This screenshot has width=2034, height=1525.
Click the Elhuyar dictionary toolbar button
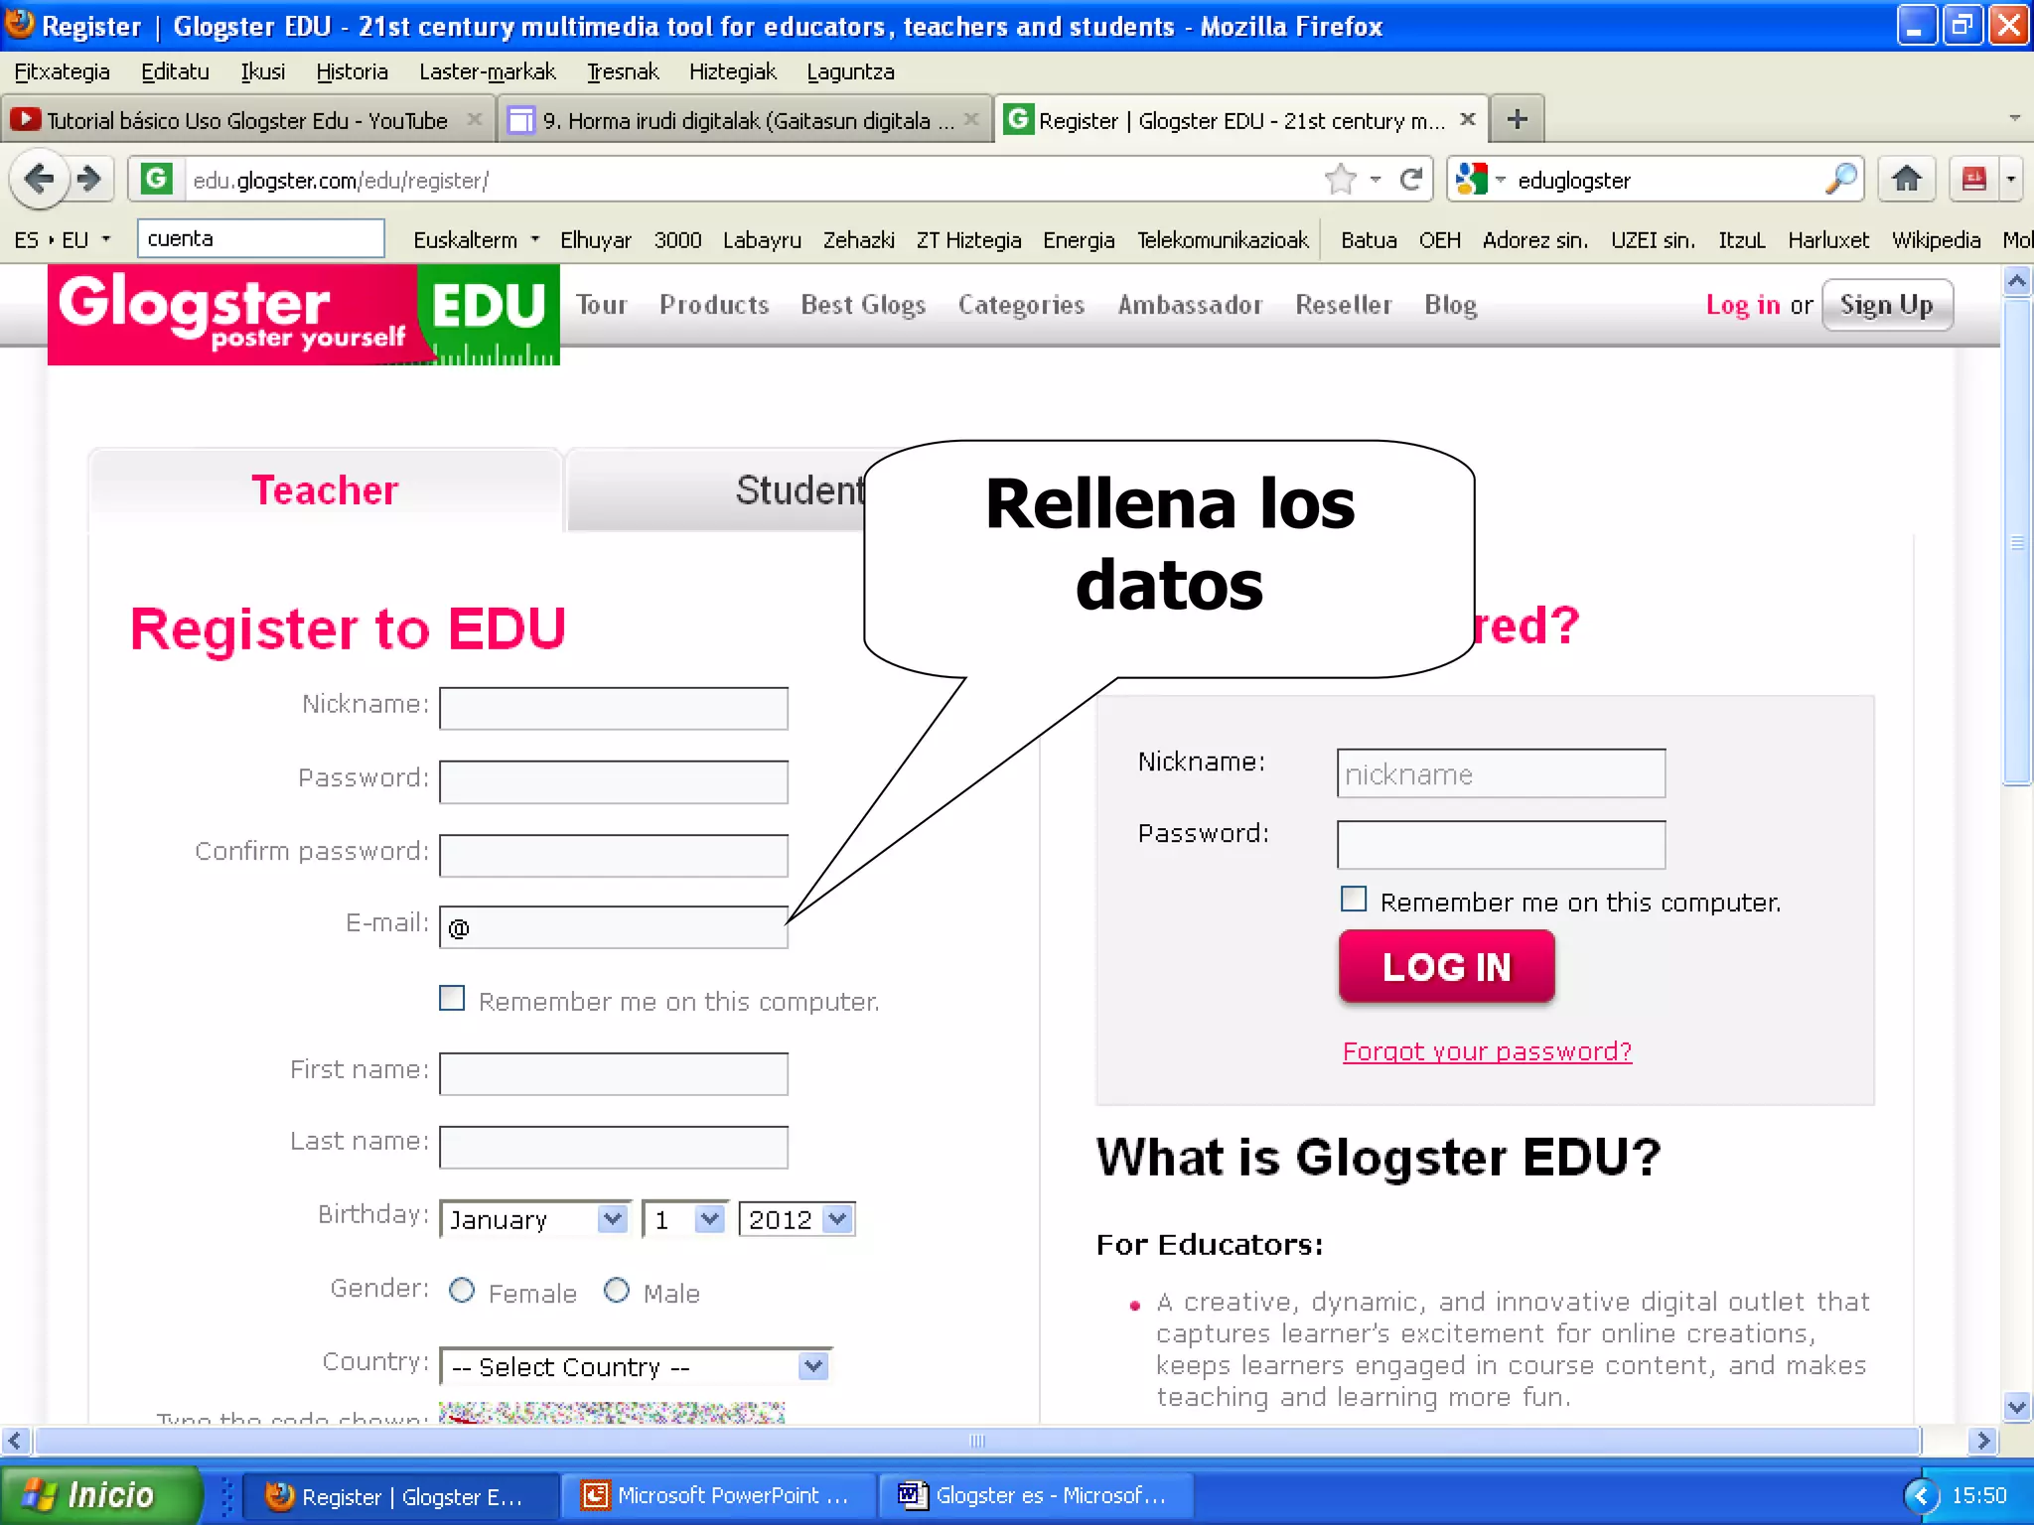(x=596, y=239)
